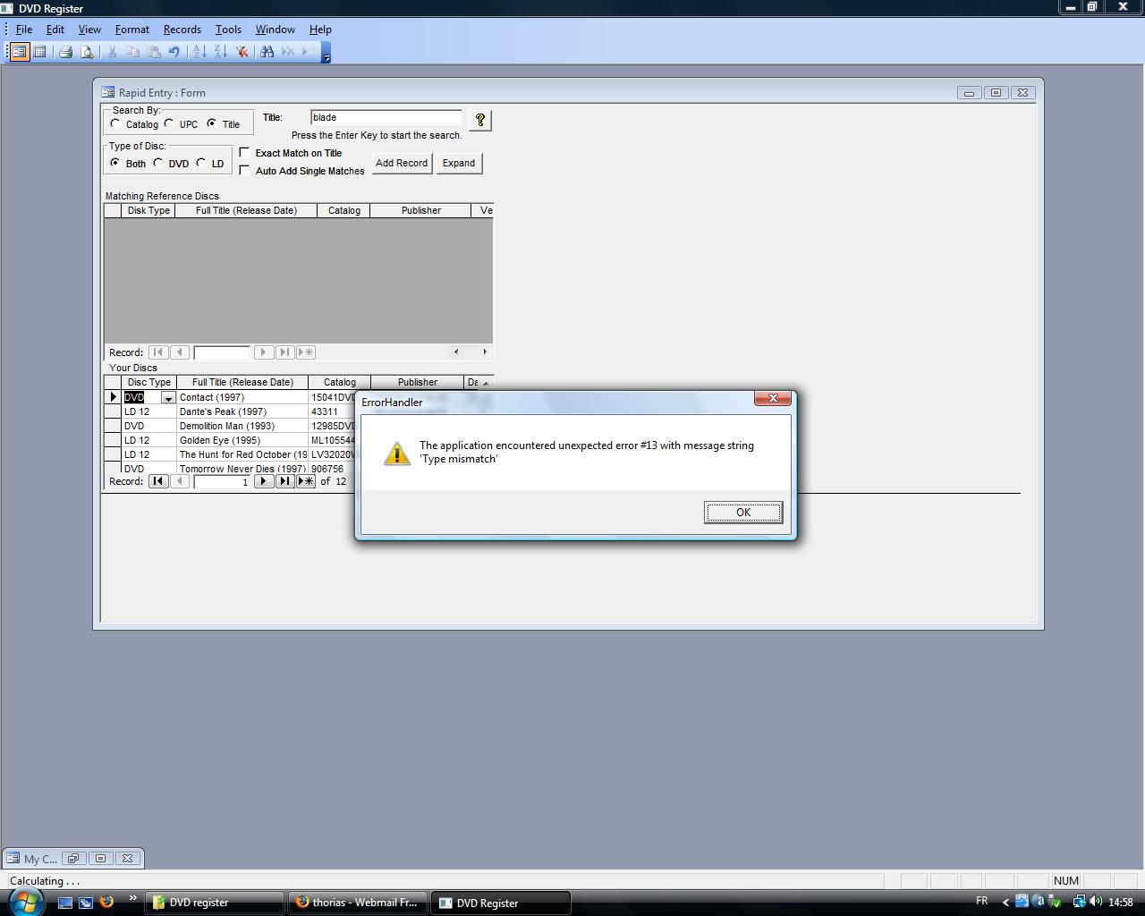Go to last record in Your Discs
Image resolution: width=1145 pixels, height=916 pixels.
(285, 481)
